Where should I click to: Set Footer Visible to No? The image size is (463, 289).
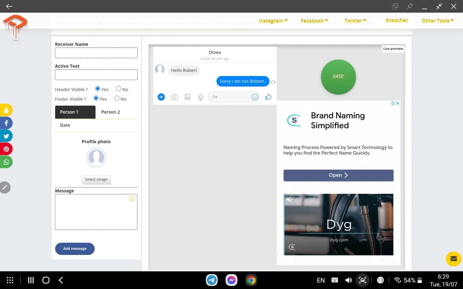[x=117, y=98]
